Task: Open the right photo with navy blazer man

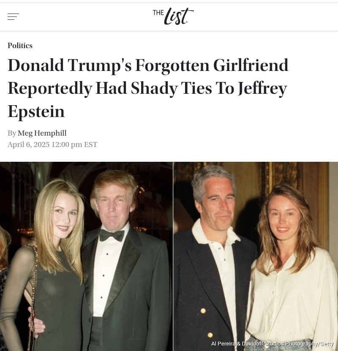Action: pos(256,256)
